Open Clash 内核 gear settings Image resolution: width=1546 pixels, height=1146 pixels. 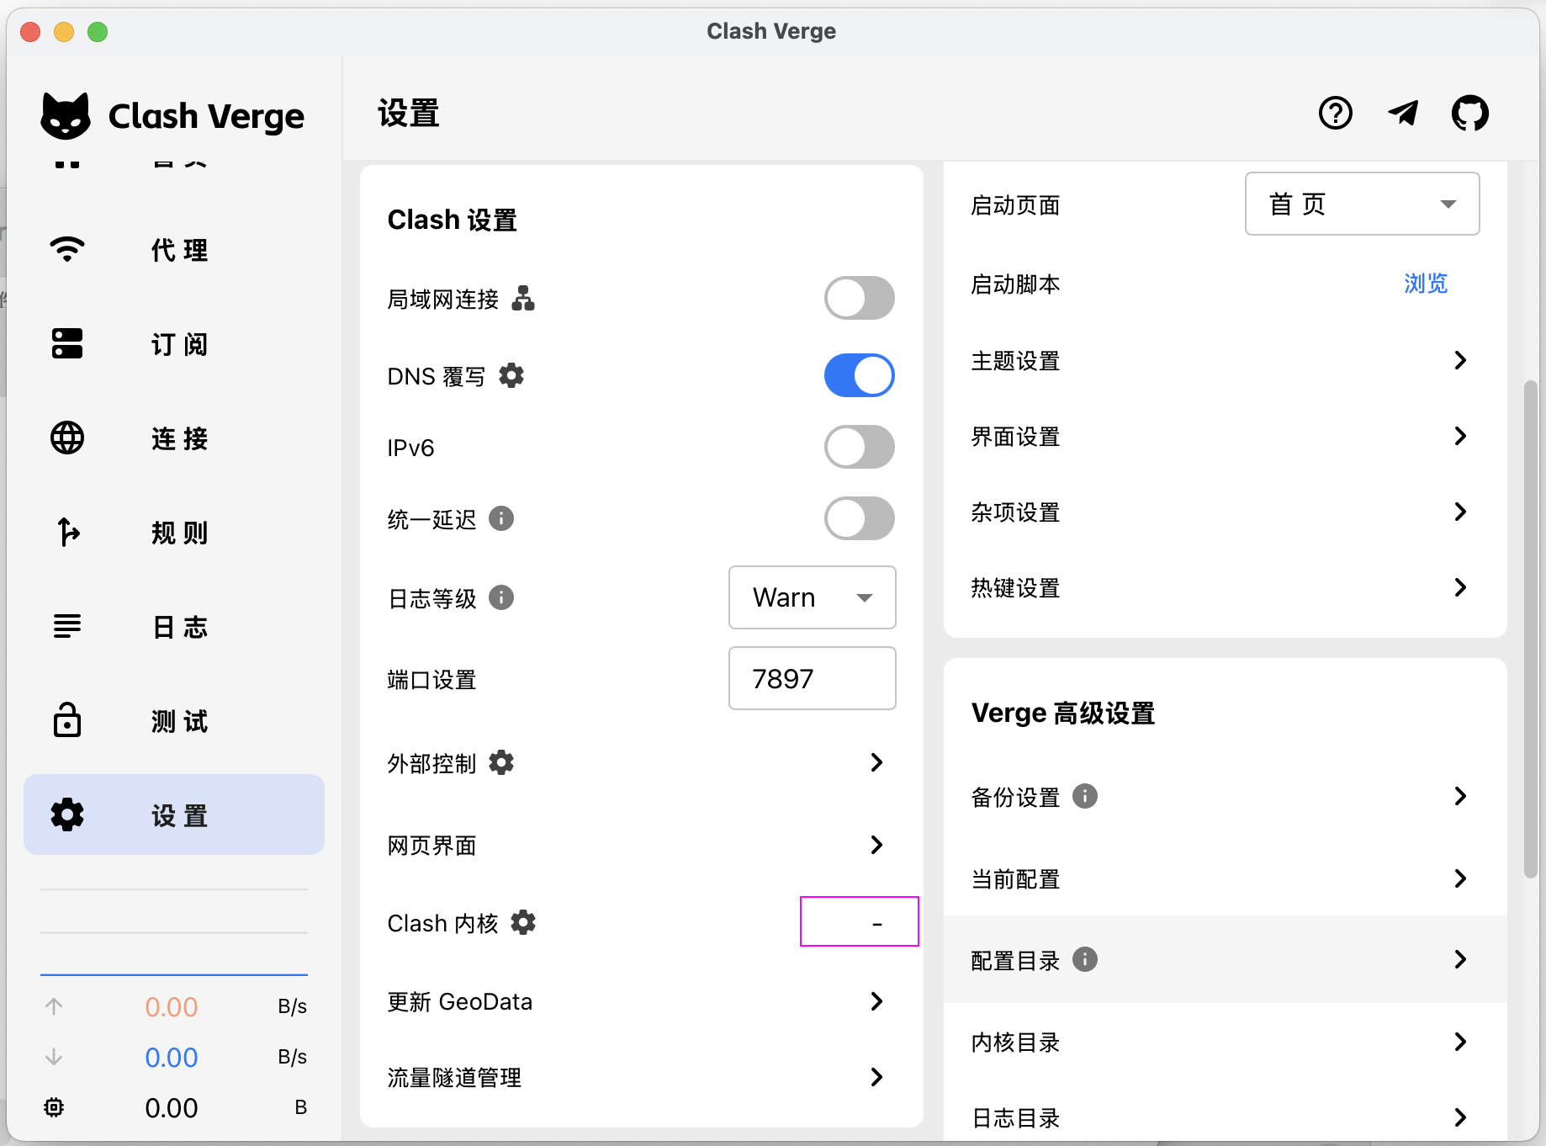(523, 922)
